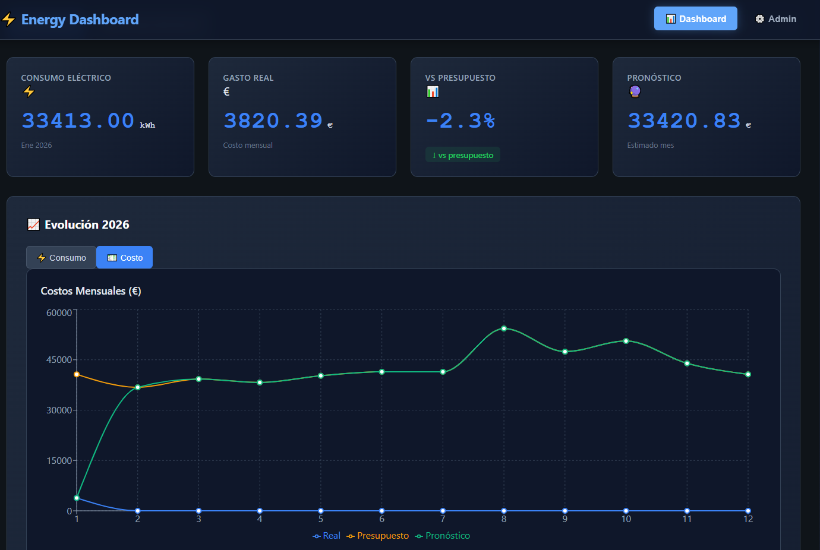Image resolution: width=820 pixels, height=550 pixels.
Task: Click the lightning bolt logo in the header
Action: tap(8, 18)
